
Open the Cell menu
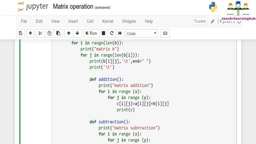(90, 21)
